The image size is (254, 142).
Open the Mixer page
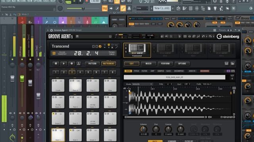point(148,64)
